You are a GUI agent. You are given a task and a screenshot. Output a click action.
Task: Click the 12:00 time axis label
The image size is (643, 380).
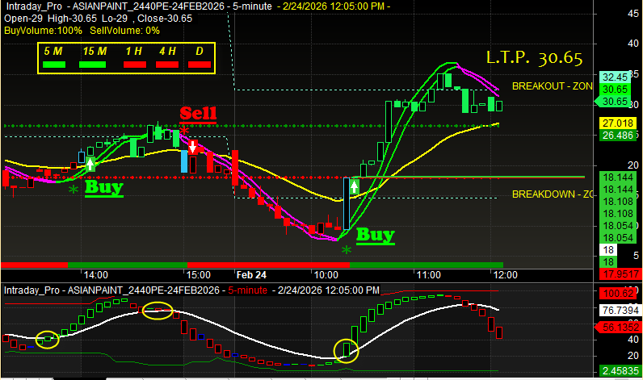(505, 275)
